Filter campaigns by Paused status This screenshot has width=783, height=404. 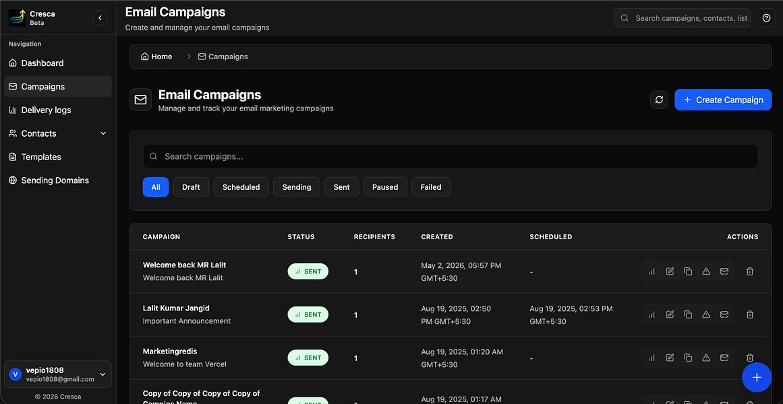[385, 187]
